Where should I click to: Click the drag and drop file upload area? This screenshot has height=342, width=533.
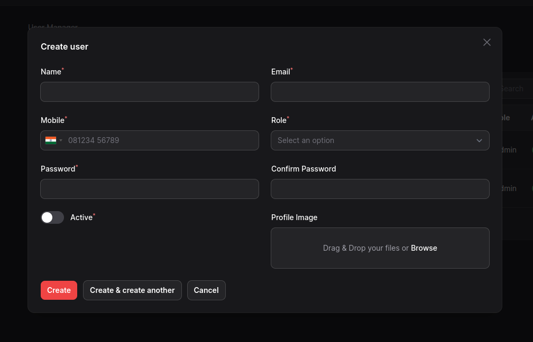pos(380,248)
